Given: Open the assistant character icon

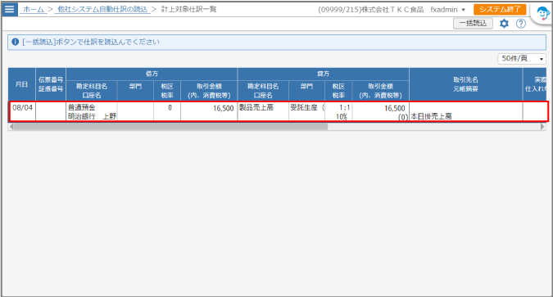Looking at the screenshot, I should [543, 14].
